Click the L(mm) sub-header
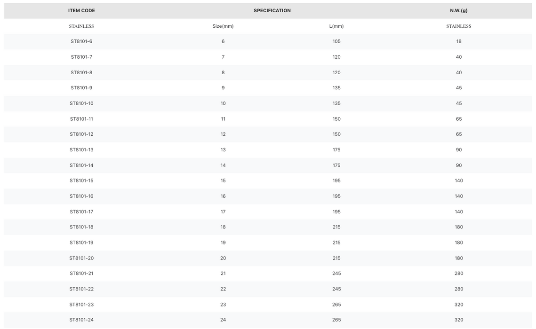 (x=336, y=26)
